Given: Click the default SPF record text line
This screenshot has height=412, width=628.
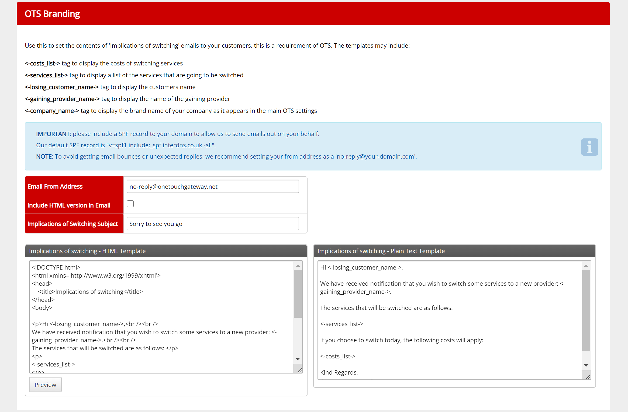Looking at the screenshot, I should point(126,145).
